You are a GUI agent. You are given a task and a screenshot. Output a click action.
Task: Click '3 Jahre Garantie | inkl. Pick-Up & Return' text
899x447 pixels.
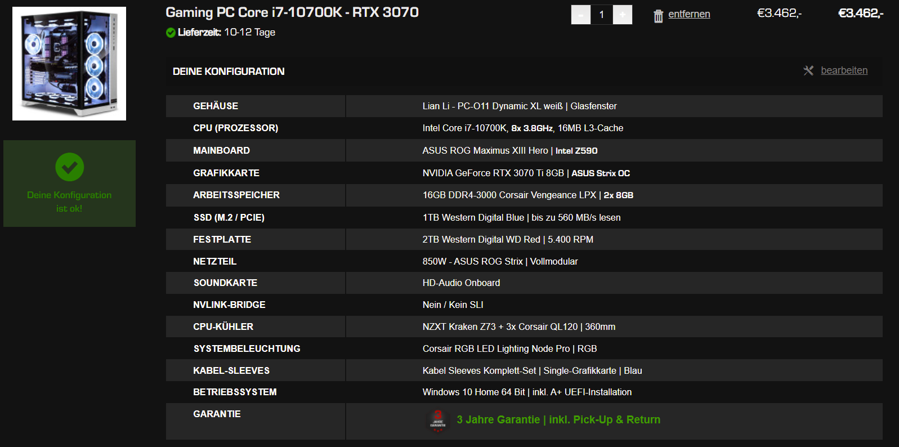click(558, 419)
